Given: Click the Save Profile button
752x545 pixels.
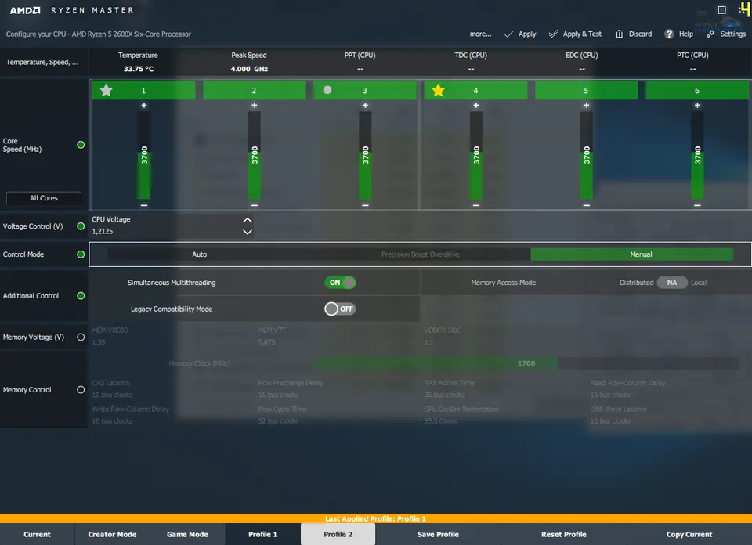Looking at the screenshot, I should point(438,534).
